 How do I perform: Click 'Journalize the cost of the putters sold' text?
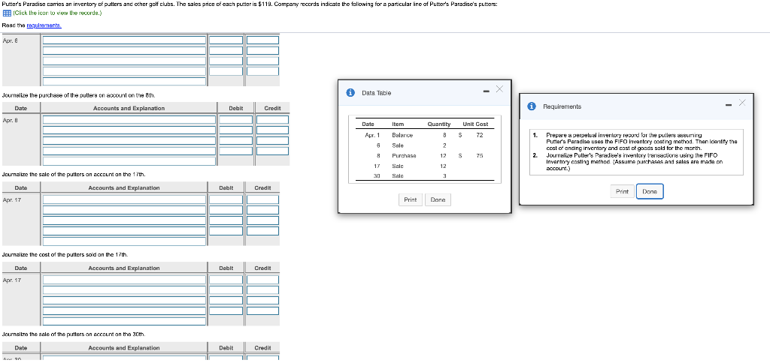pos(65,254)
